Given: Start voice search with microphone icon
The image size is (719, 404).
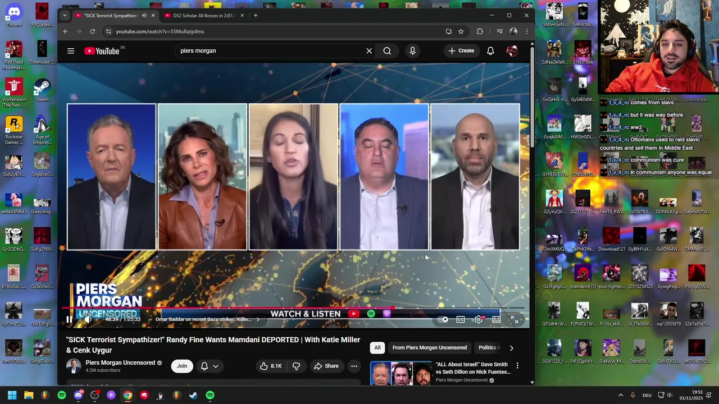Looking at the screenshot, I should [x=412, y=51].
